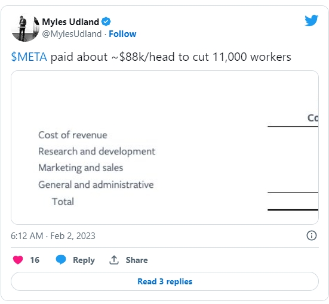Click the Reply text label

coord(84,260)
